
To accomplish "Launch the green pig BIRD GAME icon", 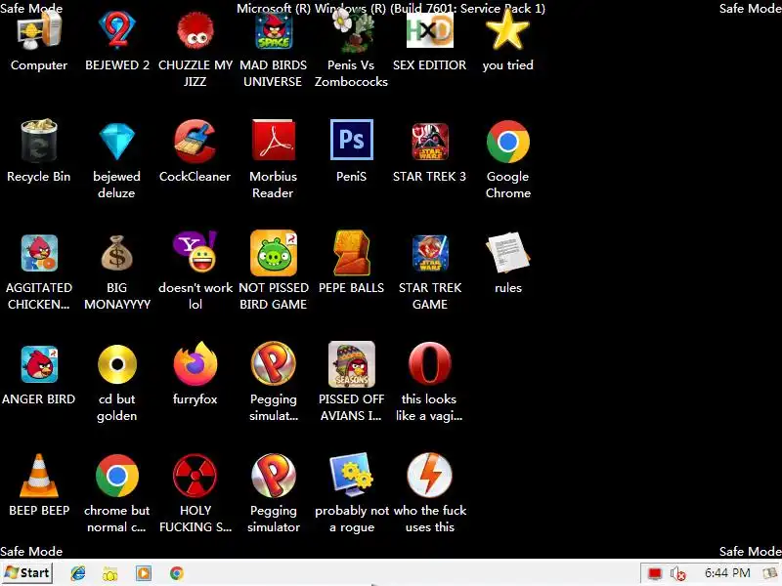I will (274, 253).
